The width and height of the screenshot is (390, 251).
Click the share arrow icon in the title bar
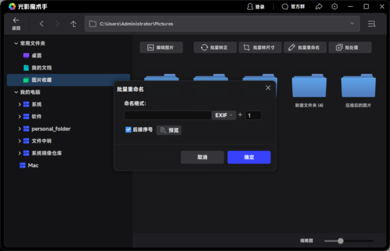(318, 6)
